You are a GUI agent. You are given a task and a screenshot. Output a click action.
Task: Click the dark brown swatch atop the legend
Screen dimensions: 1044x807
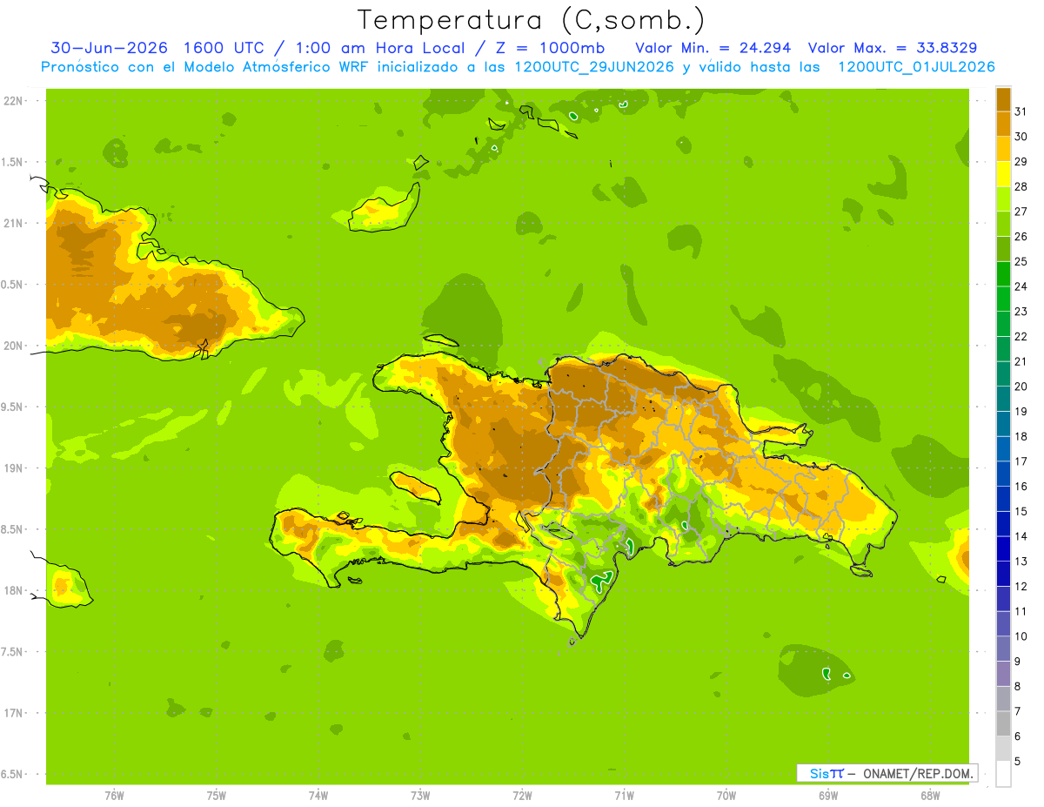coord(1003,98)
